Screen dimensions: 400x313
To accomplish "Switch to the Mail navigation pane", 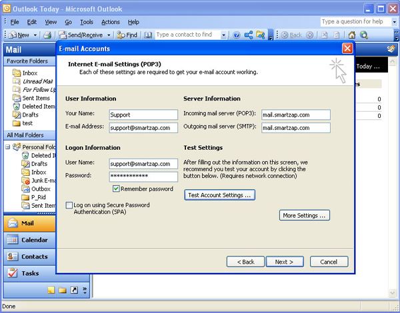I will pyautogui.click(x=29, y=223).
